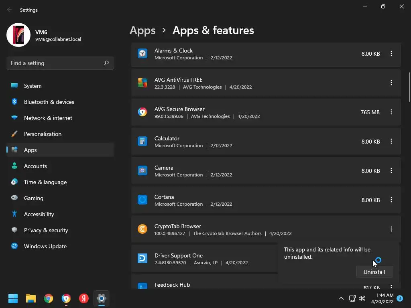Click the network tray icon
The height and width of the screenshot is (308, 411).
click(x=352, y=298)
